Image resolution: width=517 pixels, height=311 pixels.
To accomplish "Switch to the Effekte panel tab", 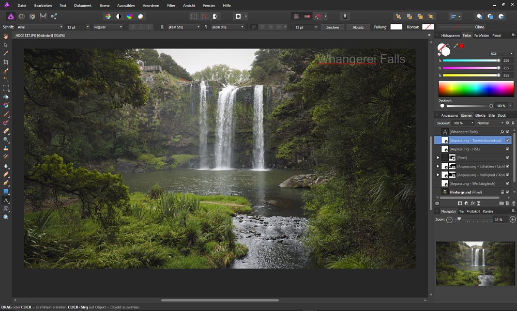I will coord(480,115).
